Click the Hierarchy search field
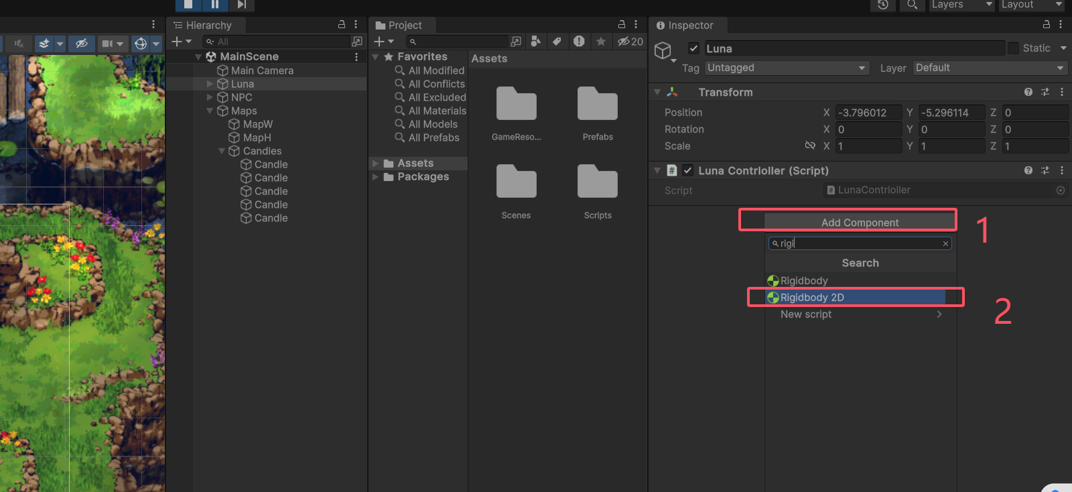This screenshot has width=1072, height=492. pos(277,42)
